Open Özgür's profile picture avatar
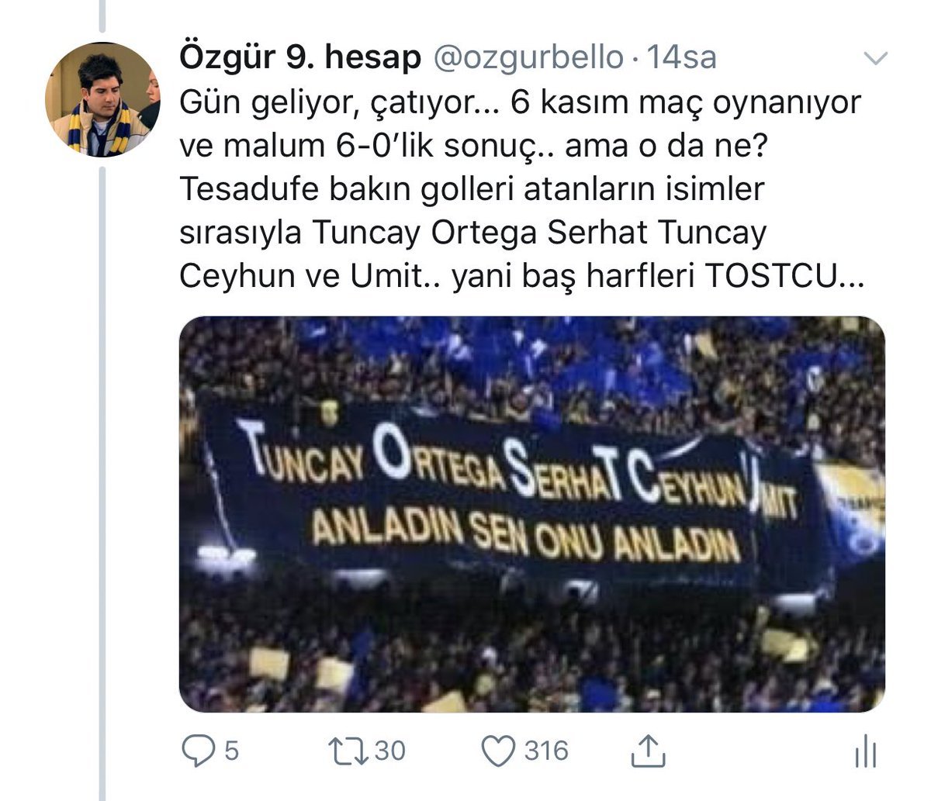This screenshot has width=931, height=801. [102, 99]
